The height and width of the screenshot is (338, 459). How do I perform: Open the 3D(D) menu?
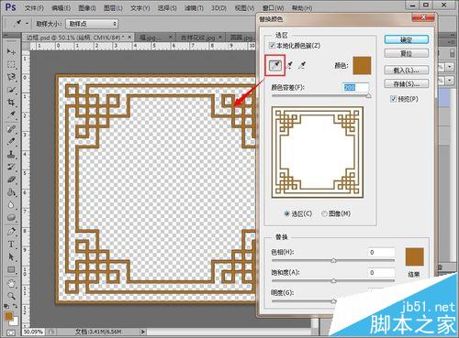pos(218,7)
